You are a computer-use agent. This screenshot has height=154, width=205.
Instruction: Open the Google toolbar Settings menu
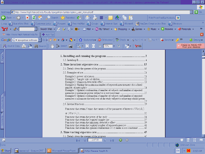pos(196,40)
